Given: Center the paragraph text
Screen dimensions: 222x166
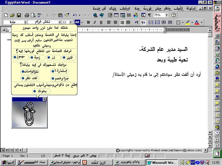Looking at the screenshot, I should point(115,22).
